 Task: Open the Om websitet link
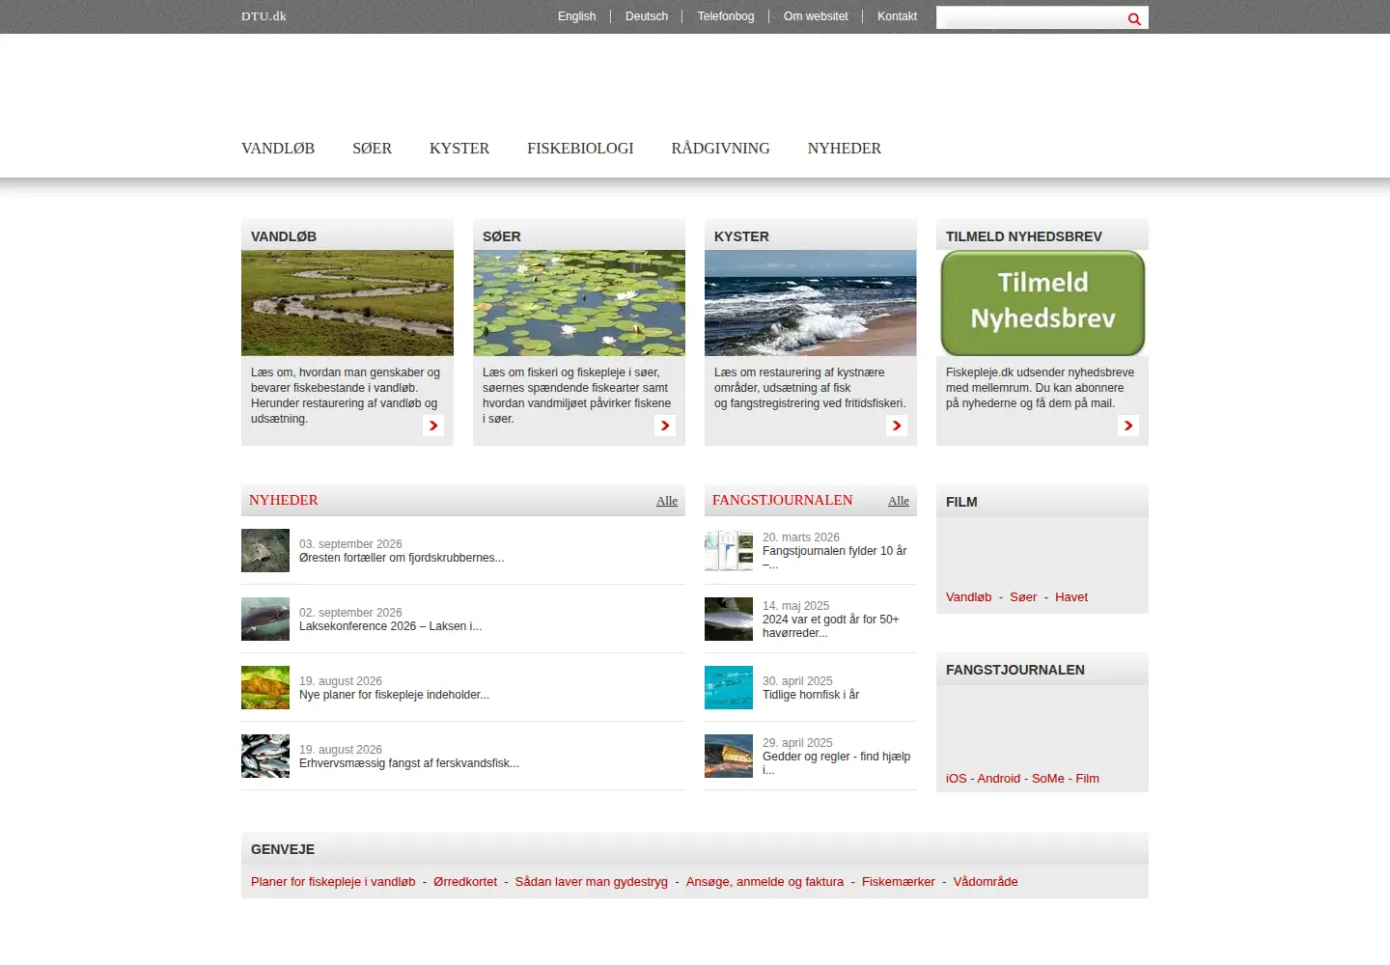[816, 16]
